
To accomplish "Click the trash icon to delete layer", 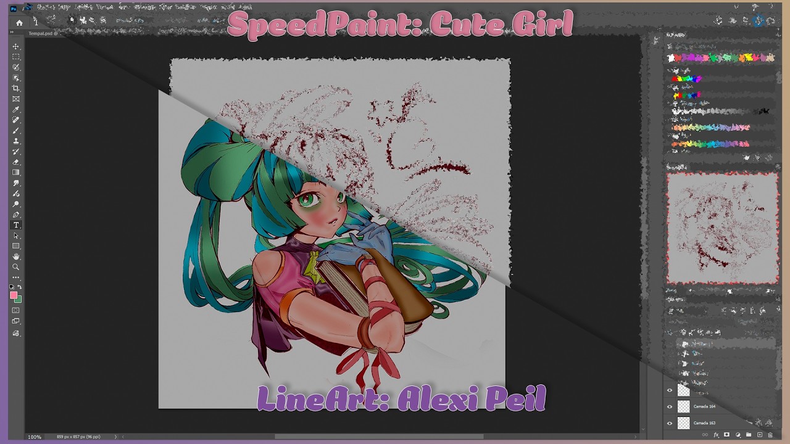I will pyautogui.click(x=770, y=435).
